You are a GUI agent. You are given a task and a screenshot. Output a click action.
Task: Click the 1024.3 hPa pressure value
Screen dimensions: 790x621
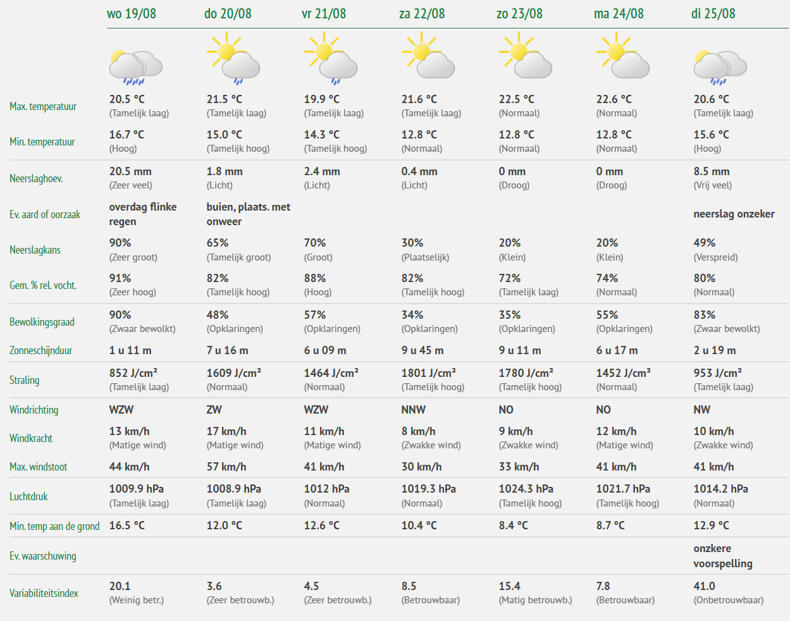[x=526, y=489]
